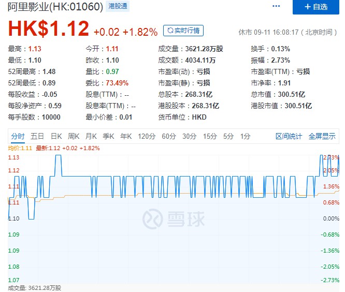Select the 60分 interval tab

coord(169,136)
